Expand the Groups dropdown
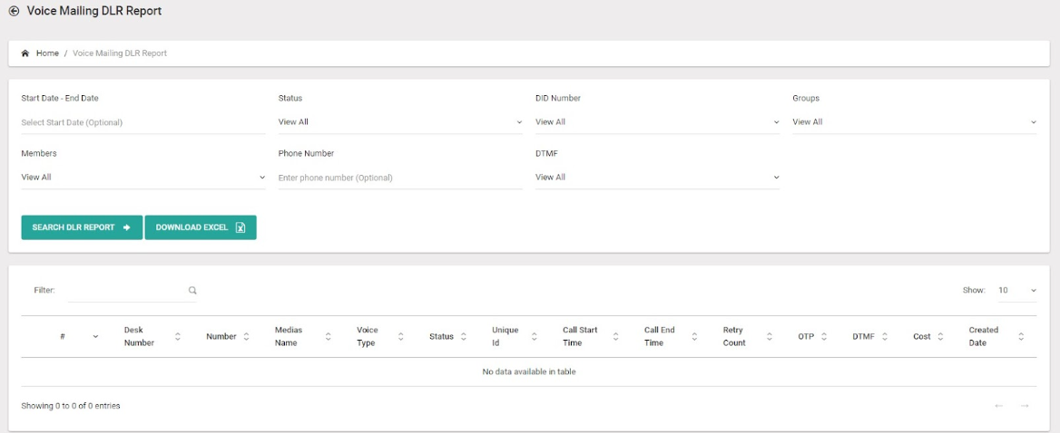This screenshot has width=1060, height=433. [914, 122]
